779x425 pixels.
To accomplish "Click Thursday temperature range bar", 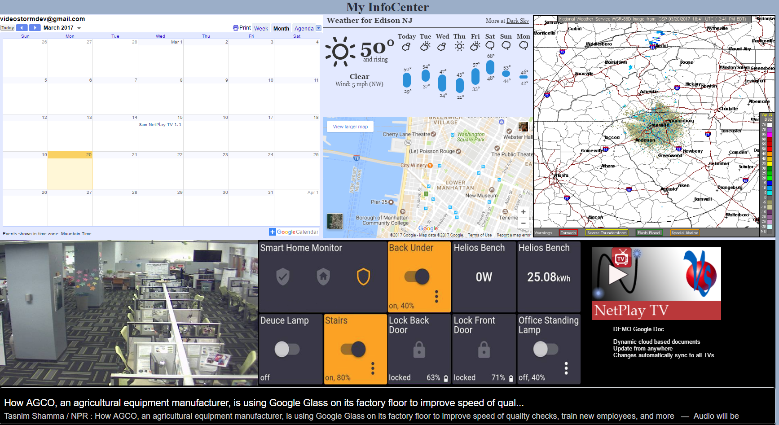I will (x=459, y=85).
